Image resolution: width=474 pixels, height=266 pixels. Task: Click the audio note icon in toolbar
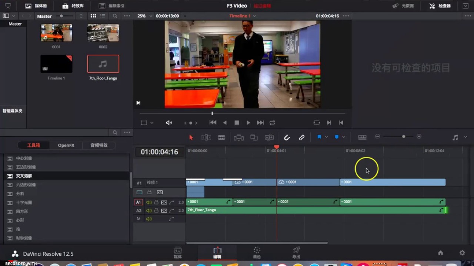[455, 137]
